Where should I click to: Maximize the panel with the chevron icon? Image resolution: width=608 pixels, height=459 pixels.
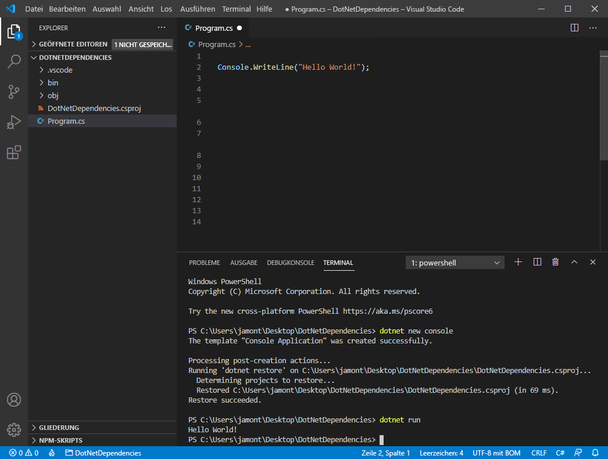click(x=574, y=261)
